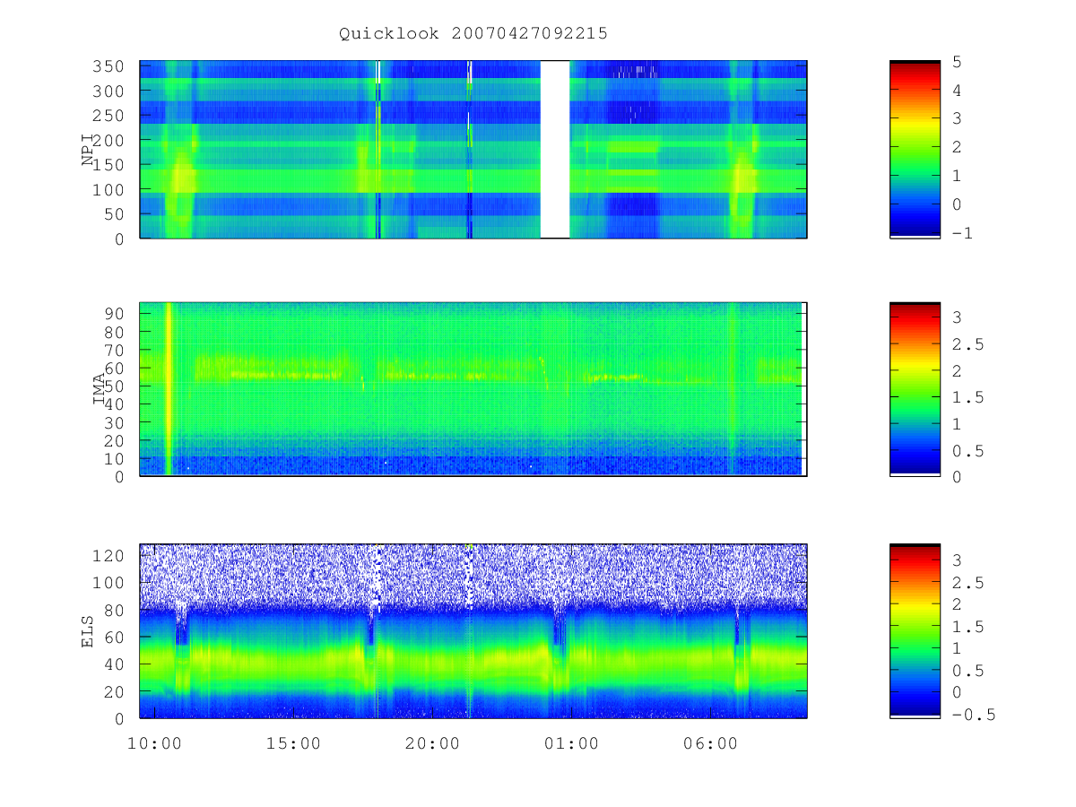
Task: Click the ELS spectrogram panel
Action: (x=473, y=631)
